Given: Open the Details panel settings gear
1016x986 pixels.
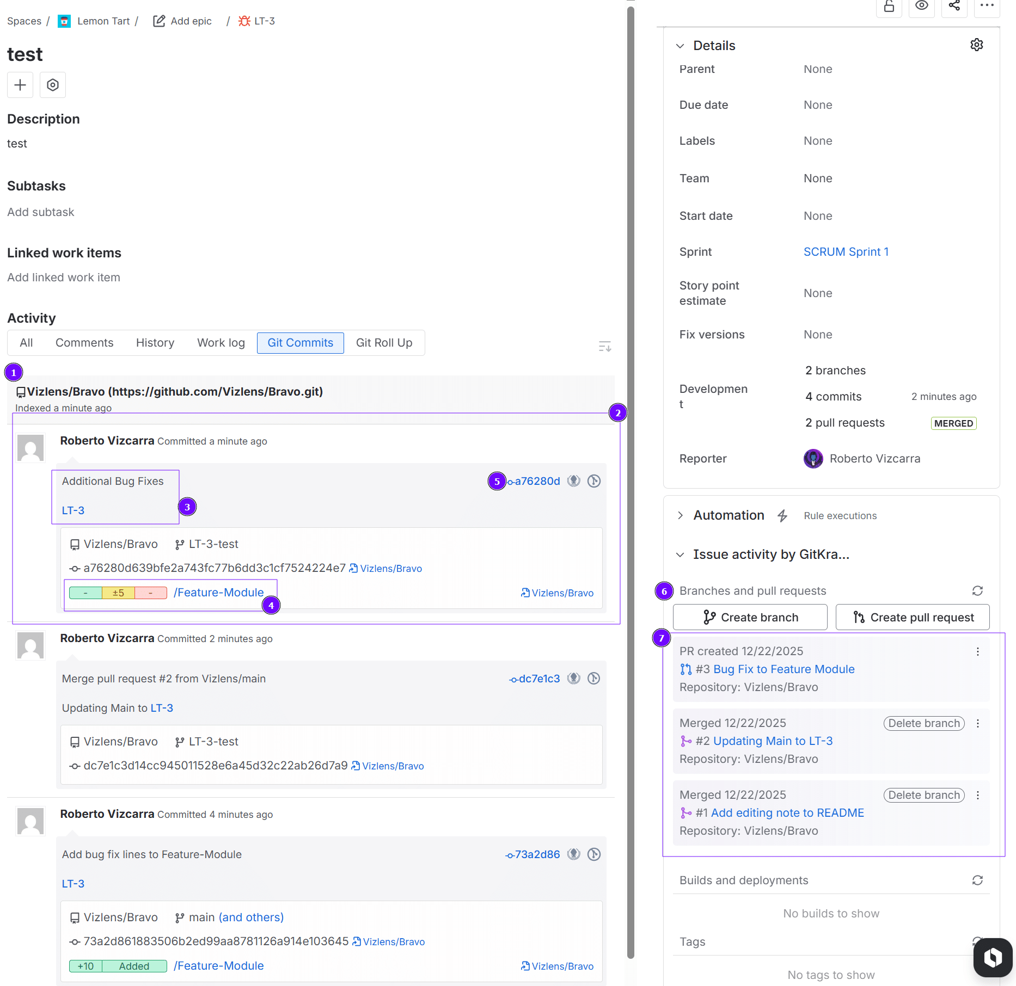Looking at the screenshot, I should (x=976, y=45).
